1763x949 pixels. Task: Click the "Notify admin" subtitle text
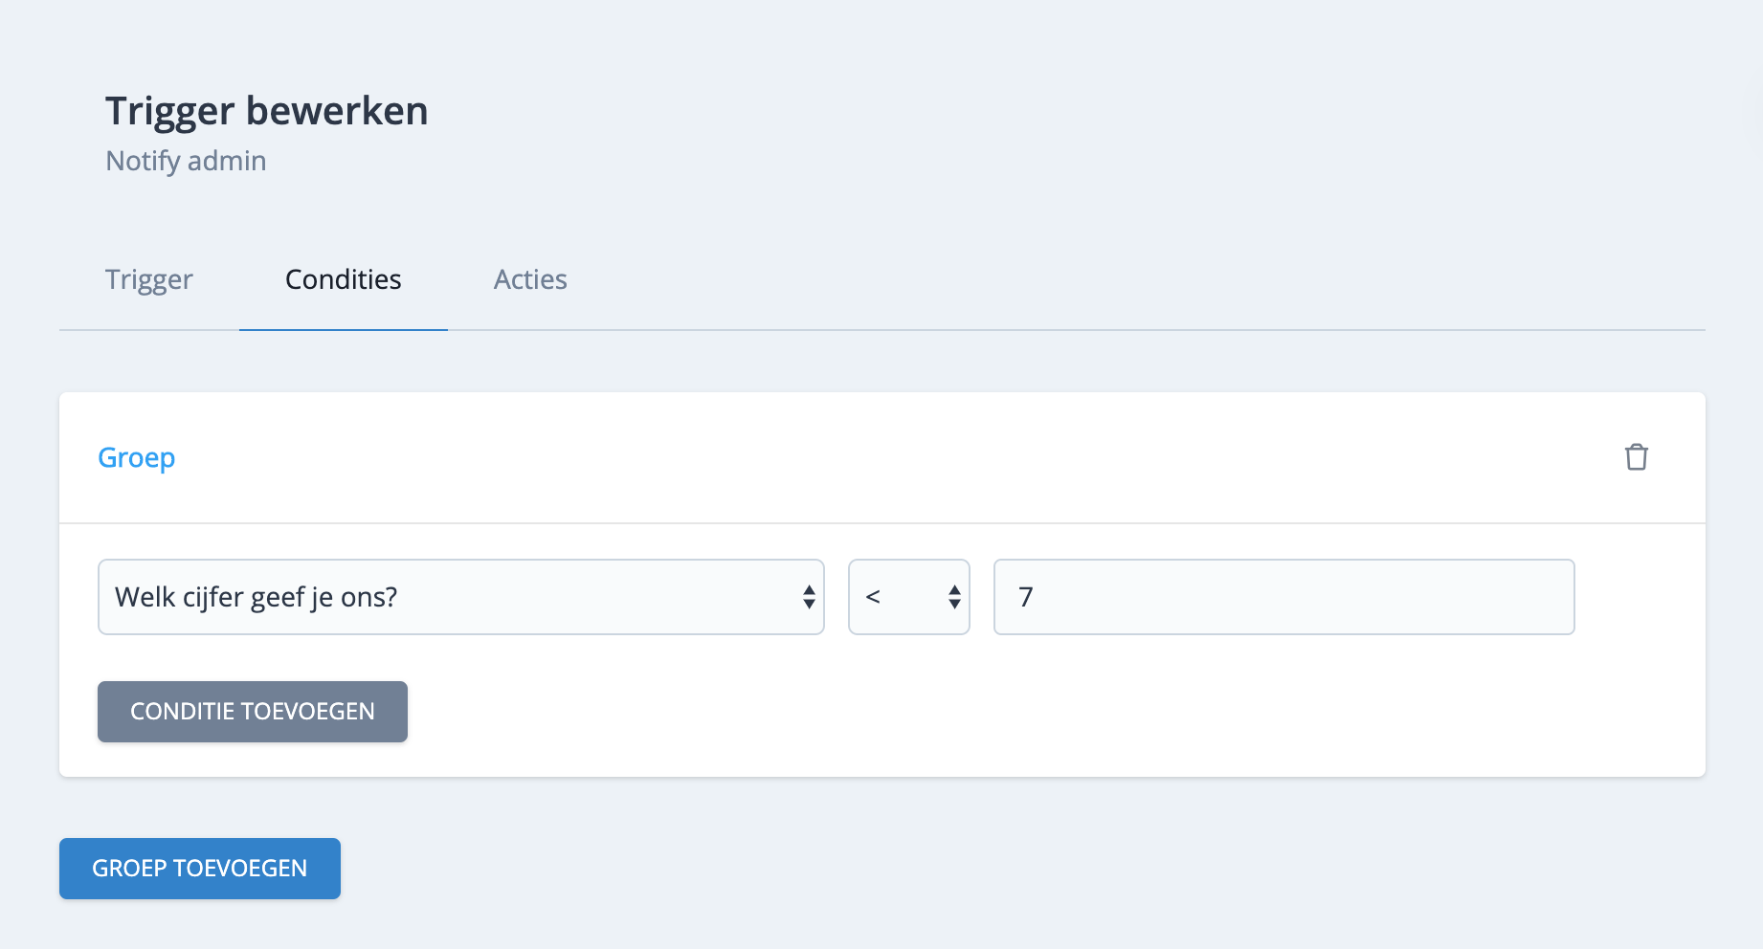(x=186, y=161)
